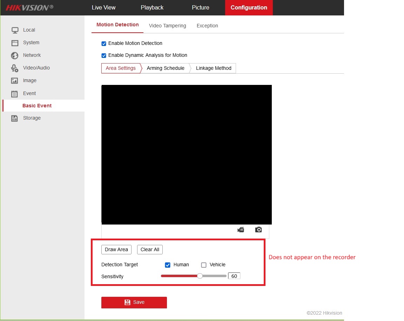The width and height of the screenshot is (404, 321).
Task: Uncheck the Human detection target
Action: click(168, 265)
